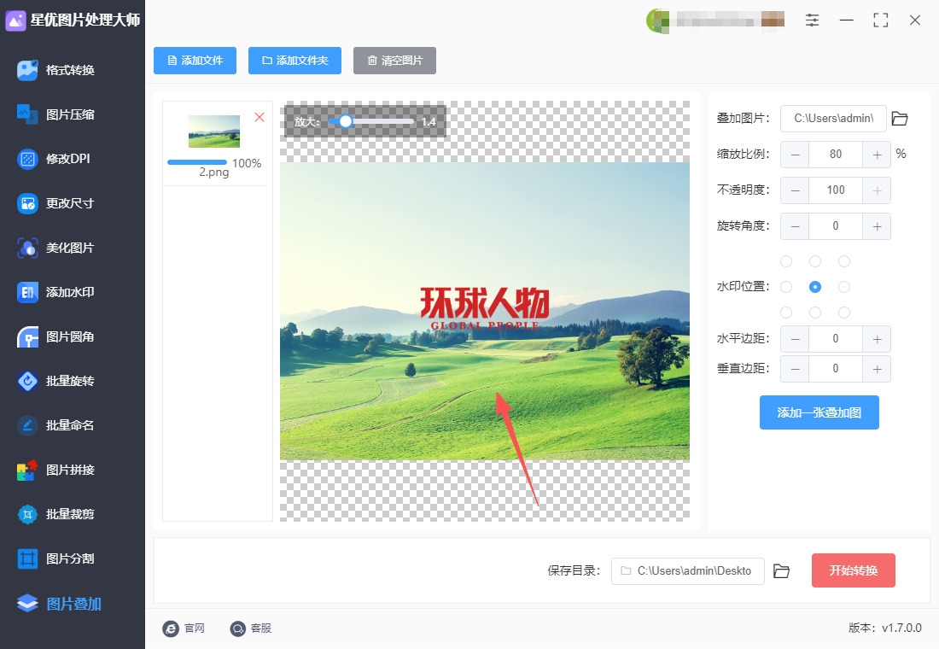Select top-center watermark position
Image resolution: width=939 pixels, height=649 pixels.
pos(815,261)
